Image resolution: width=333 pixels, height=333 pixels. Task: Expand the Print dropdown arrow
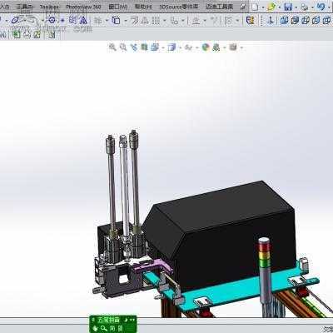[312, 7]
